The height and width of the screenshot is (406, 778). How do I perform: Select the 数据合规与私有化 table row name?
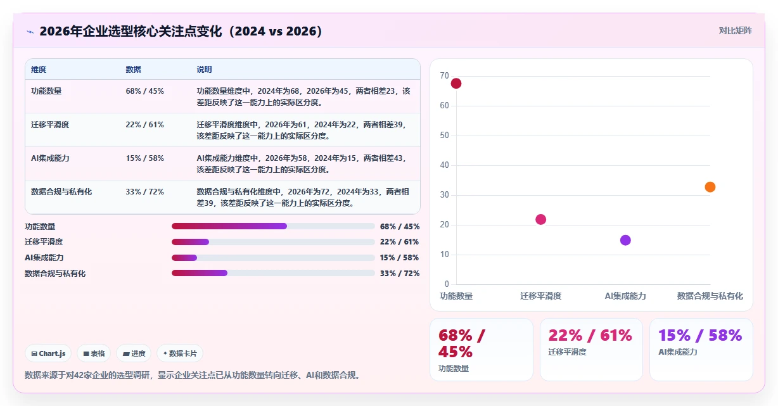point(61,191)
